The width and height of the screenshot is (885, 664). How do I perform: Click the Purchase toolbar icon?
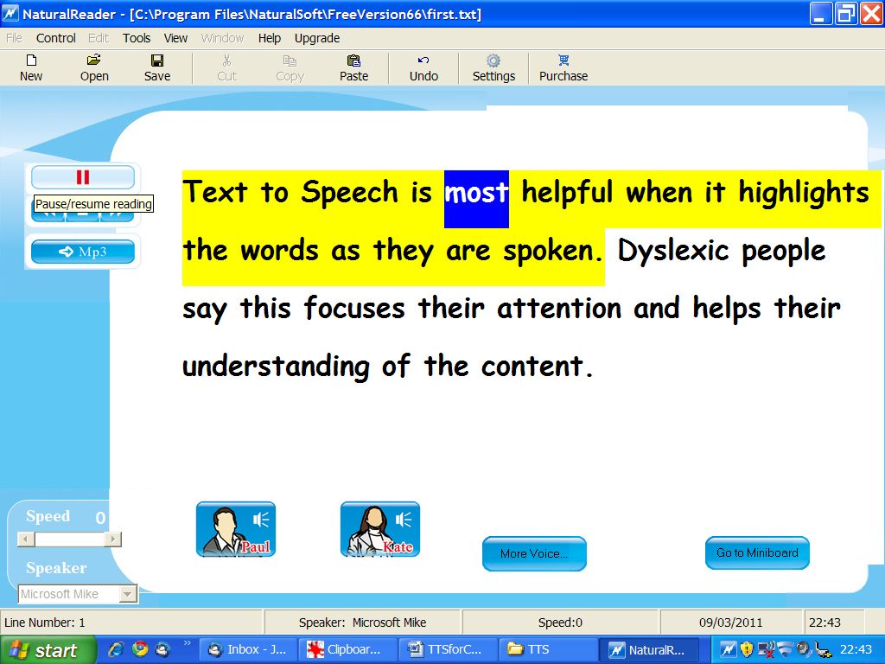[x=563, y=67]
